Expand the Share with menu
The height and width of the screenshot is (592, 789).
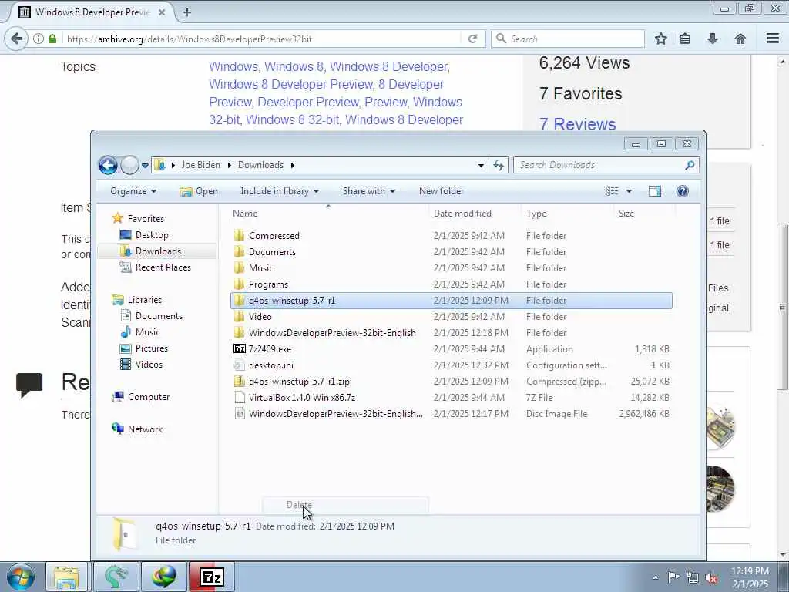pos(369,191)
